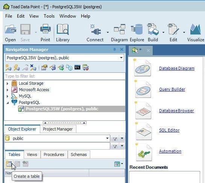Click the Database Diagram link
The height and width of the screenshot is (183, 205).
click(x=177, y=68)
